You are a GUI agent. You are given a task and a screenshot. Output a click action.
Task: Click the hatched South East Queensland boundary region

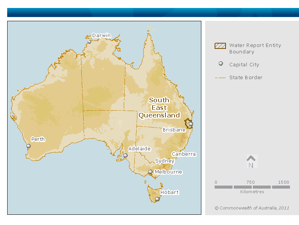pos(188,123)
